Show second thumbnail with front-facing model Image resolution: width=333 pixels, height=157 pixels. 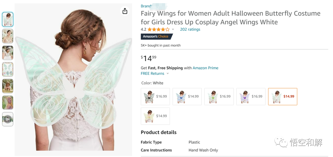[8, 36]
